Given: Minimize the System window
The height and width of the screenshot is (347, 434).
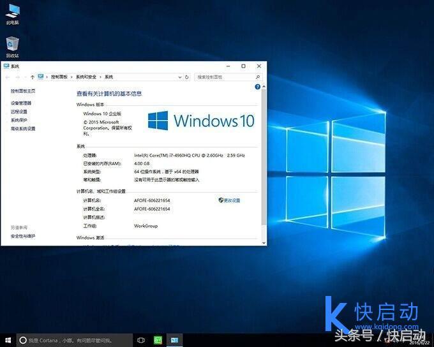Looking at the screenshot, I should [x=228, y=66].
